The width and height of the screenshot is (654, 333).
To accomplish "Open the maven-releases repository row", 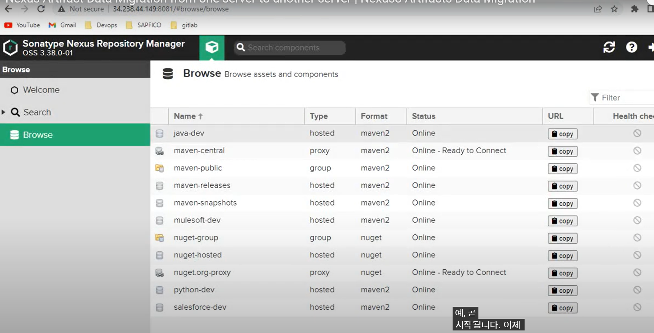I will (x=402, y=186).
